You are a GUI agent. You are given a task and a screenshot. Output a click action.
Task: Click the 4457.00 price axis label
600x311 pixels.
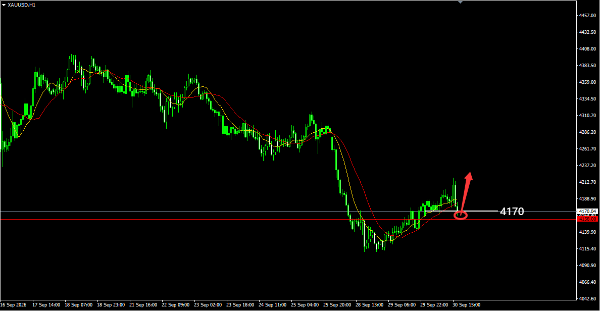click(587, 16)
